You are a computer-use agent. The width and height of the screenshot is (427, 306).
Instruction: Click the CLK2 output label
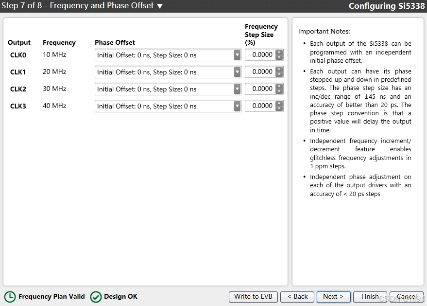18,89
